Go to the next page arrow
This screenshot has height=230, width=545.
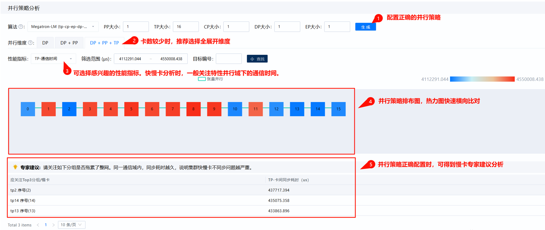tap(53, 225)
